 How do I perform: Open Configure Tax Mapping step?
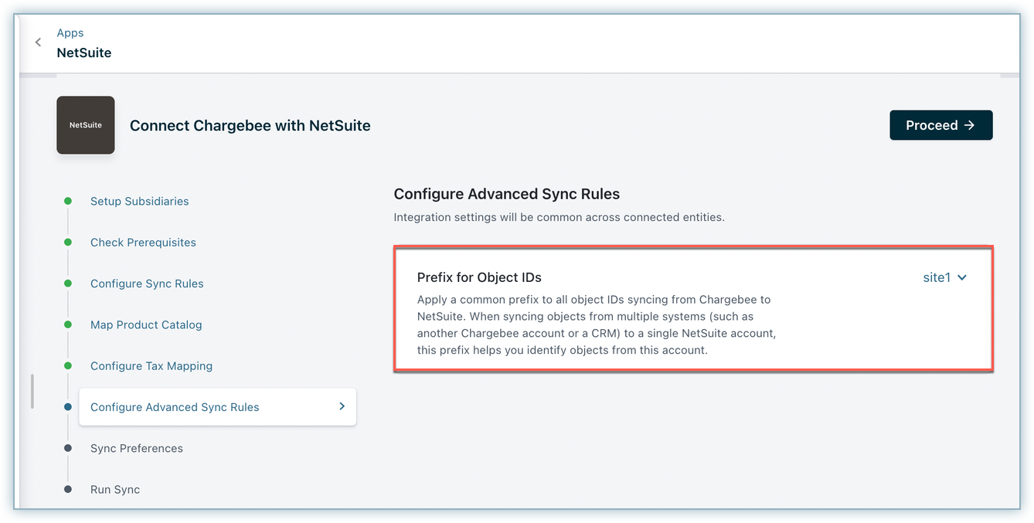(x=151, y=366)
